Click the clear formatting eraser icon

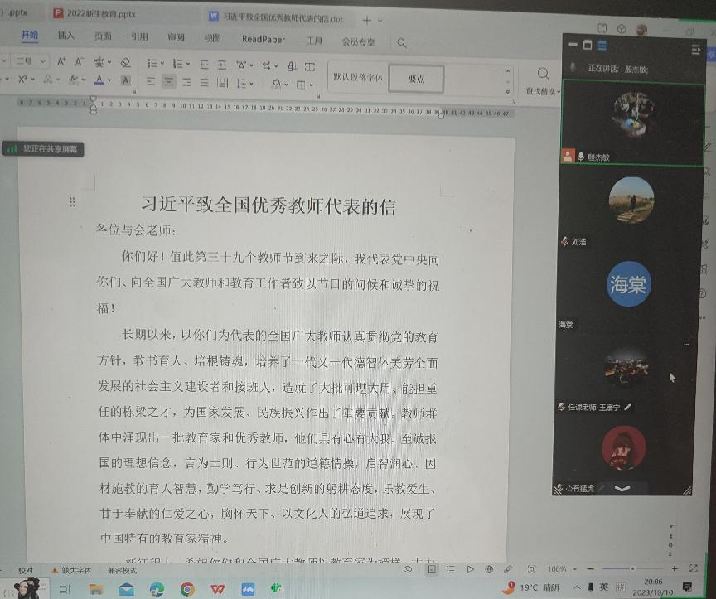click(x=125, y=62)
